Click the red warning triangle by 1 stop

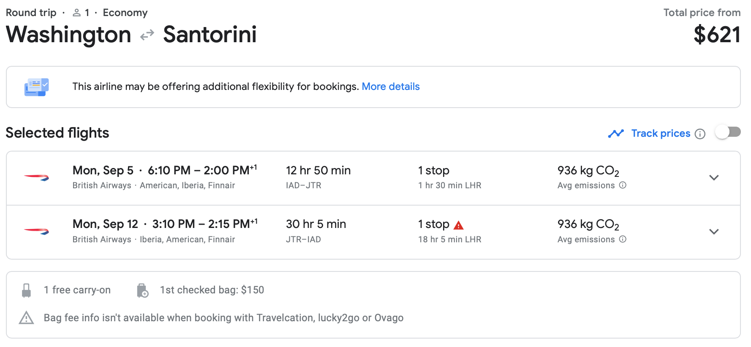[x=458, y=225]
